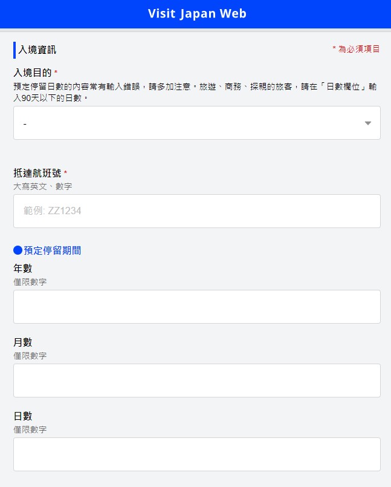Click the red asterisk next to 抵達航班號
This screenshot has height=487, width=391.
65,174
